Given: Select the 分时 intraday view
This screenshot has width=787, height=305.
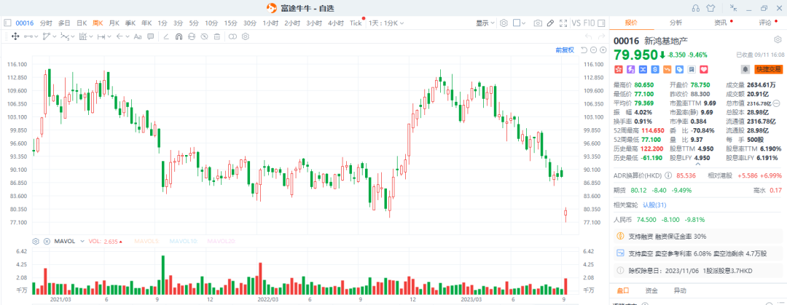Looking at the screenshot, I should tap(46, 23).
